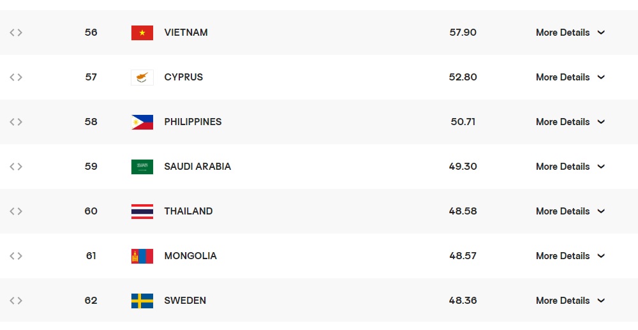The height and width of the screenshot is (330, 638).
Task: Click the Philippines flag icon
Action: 142,122
